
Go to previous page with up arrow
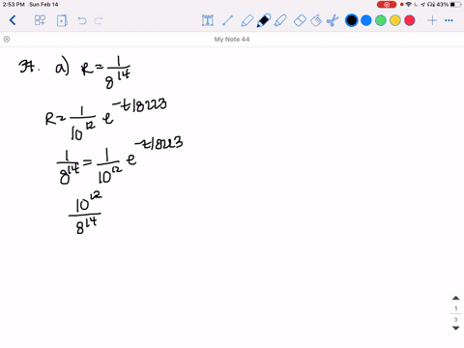tap(455, 298)
